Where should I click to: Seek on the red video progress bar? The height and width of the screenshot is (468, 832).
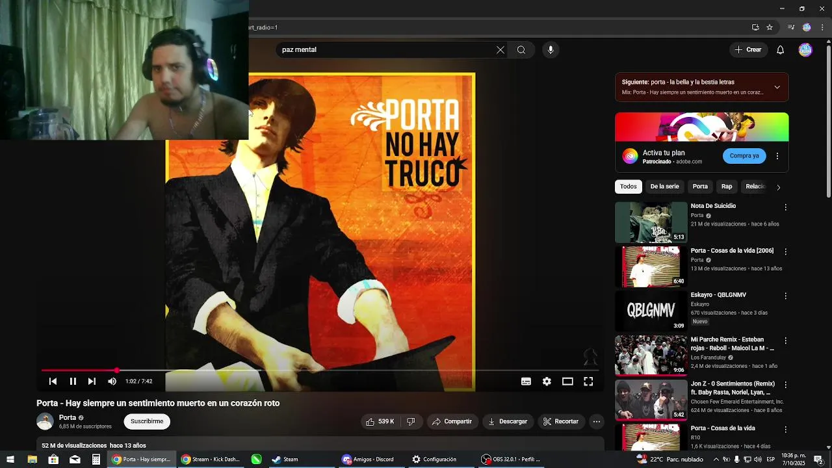(320, 370)
